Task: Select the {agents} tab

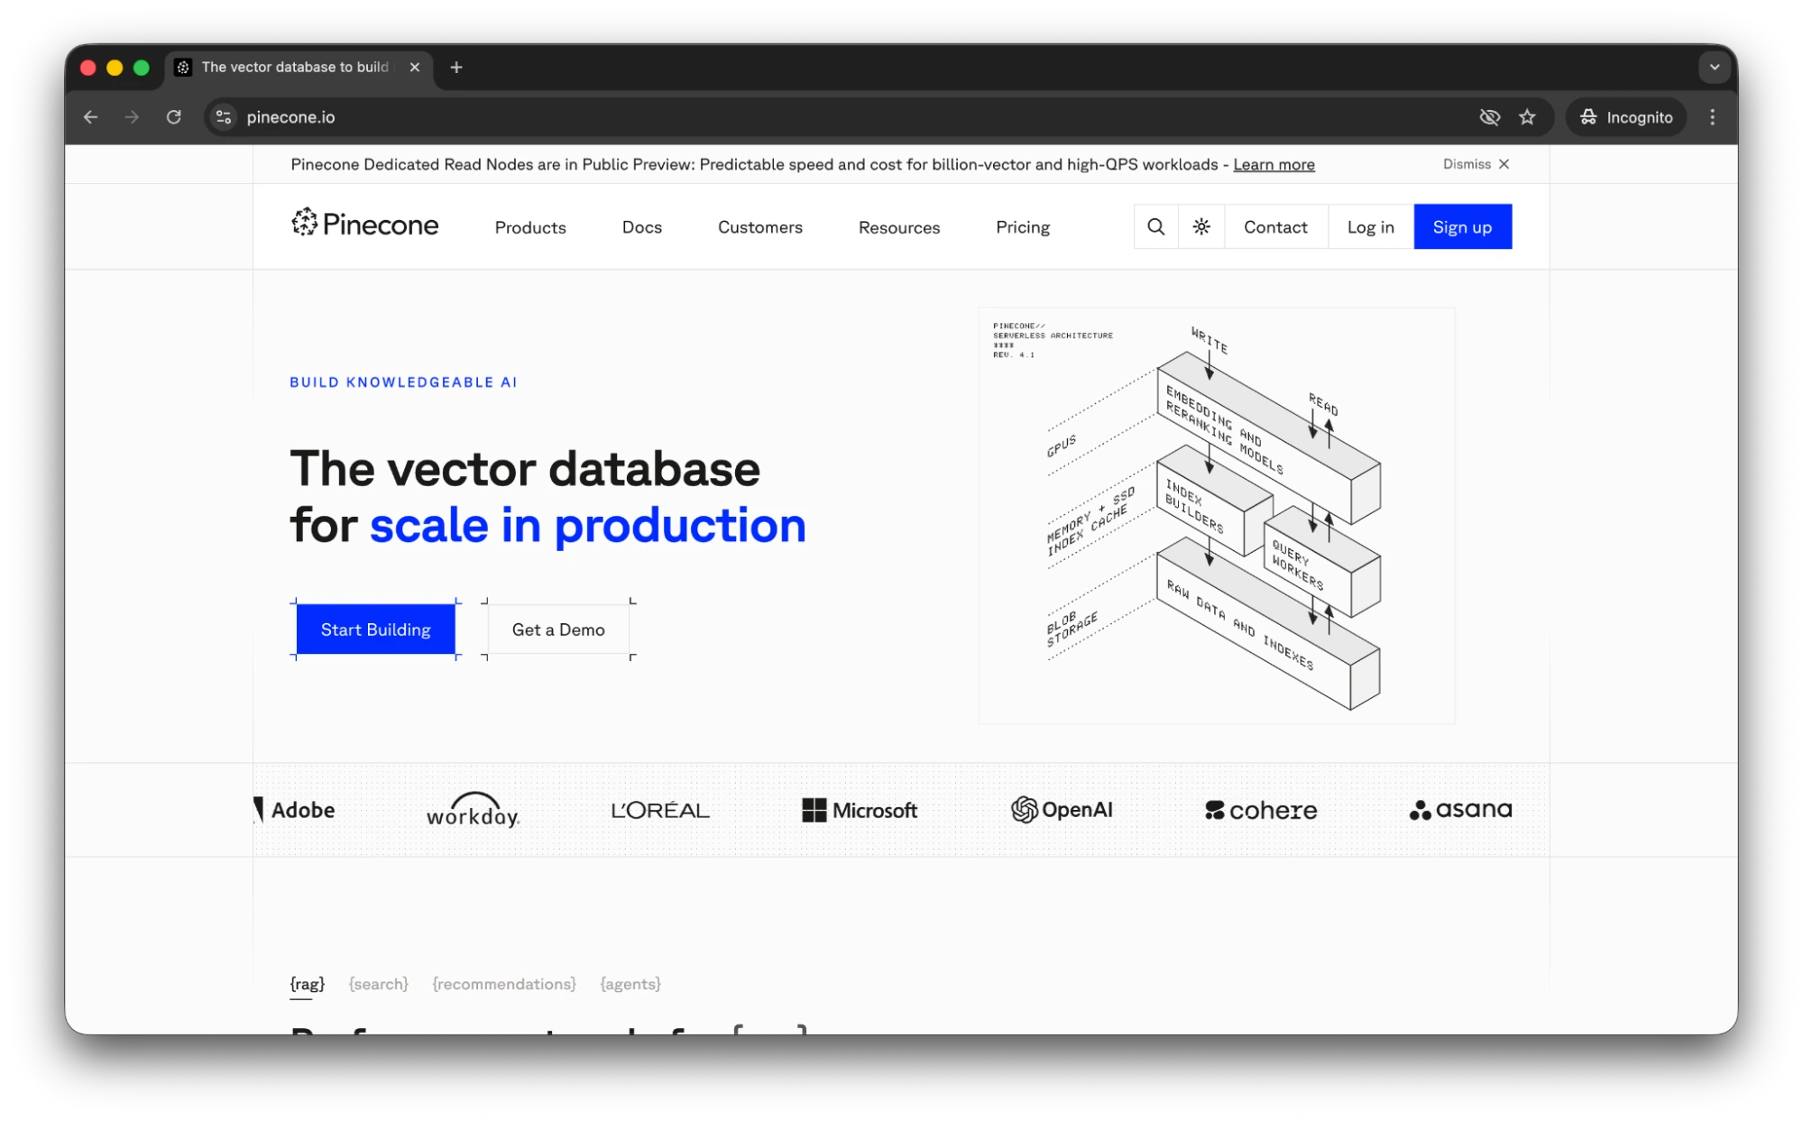Action: [630, 984]
